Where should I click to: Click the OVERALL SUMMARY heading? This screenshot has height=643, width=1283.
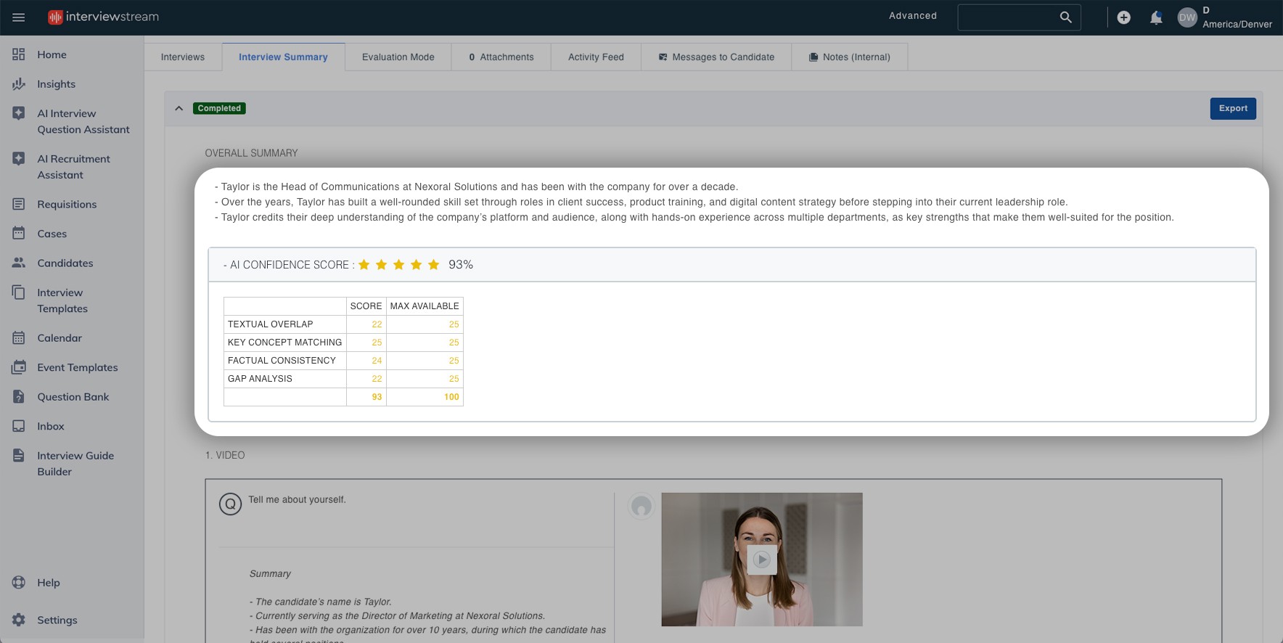point(251,153)
